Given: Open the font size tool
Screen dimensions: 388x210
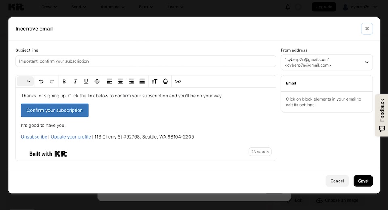Looking at the screenshot, I should pos(154,81).
